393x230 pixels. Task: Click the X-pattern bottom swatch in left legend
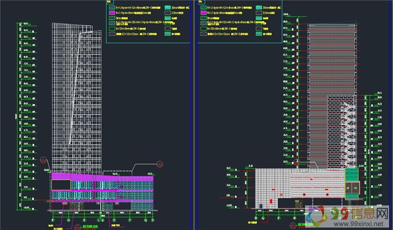click(x=112, y=34)
